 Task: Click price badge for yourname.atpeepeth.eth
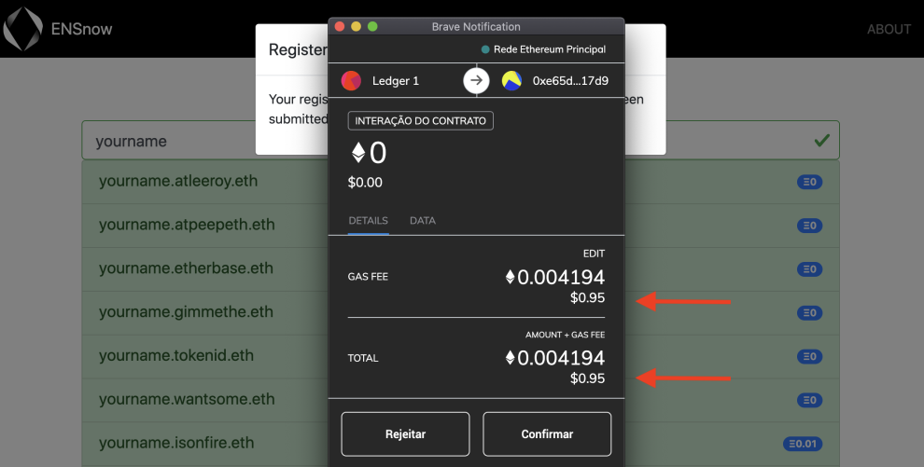coord(810,226)
